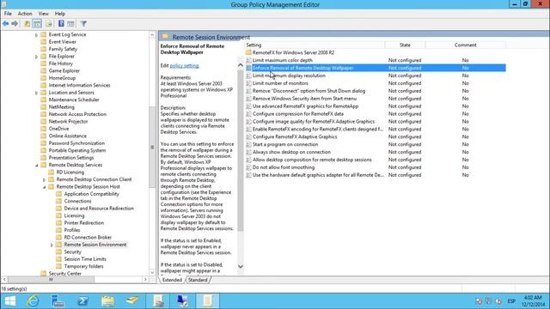550x309 pixels.
Task: Open File Explorer from taskbar
Action: tap(108, 301)
